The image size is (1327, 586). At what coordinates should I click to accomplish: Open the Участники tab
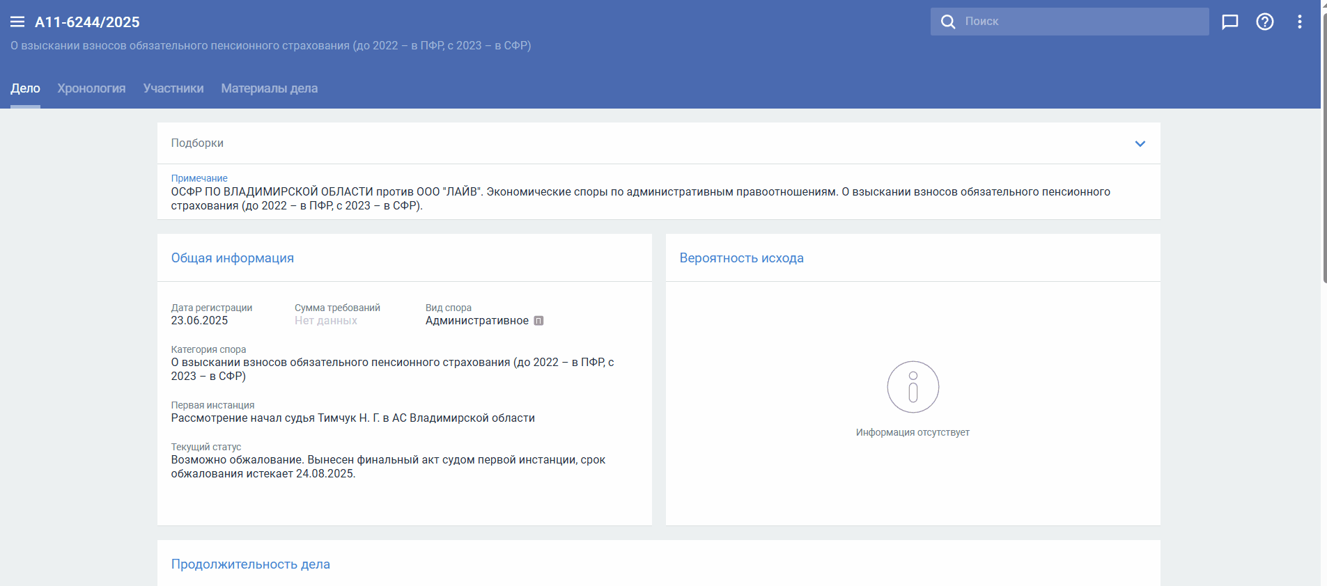click(x=173, y=88)
